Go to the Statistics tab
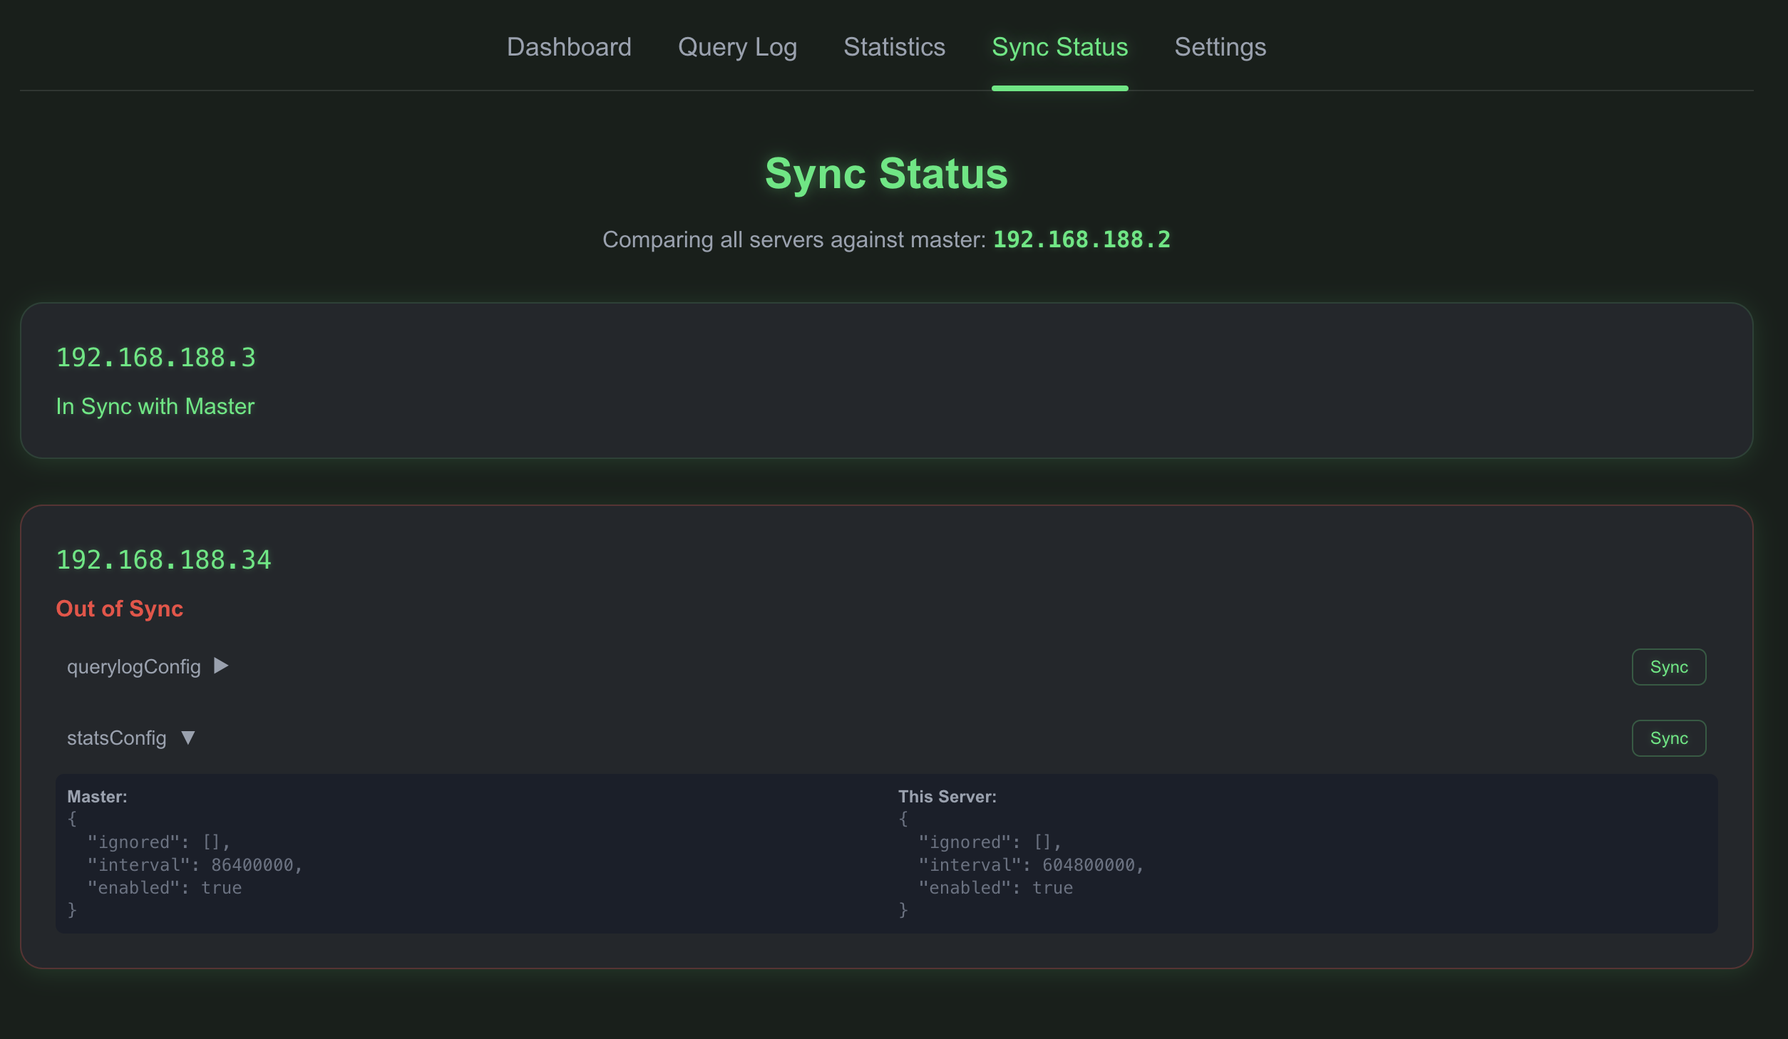1788x1039 pixels. [x=894, y=47]
